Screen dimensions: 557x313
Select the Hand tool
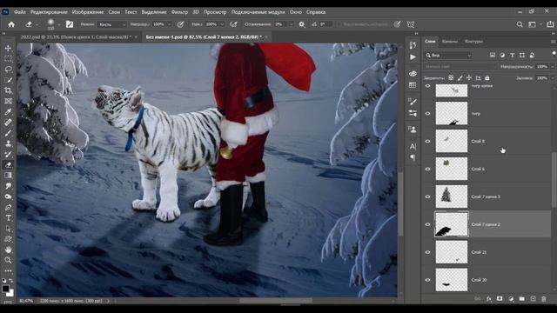(8, 250)
